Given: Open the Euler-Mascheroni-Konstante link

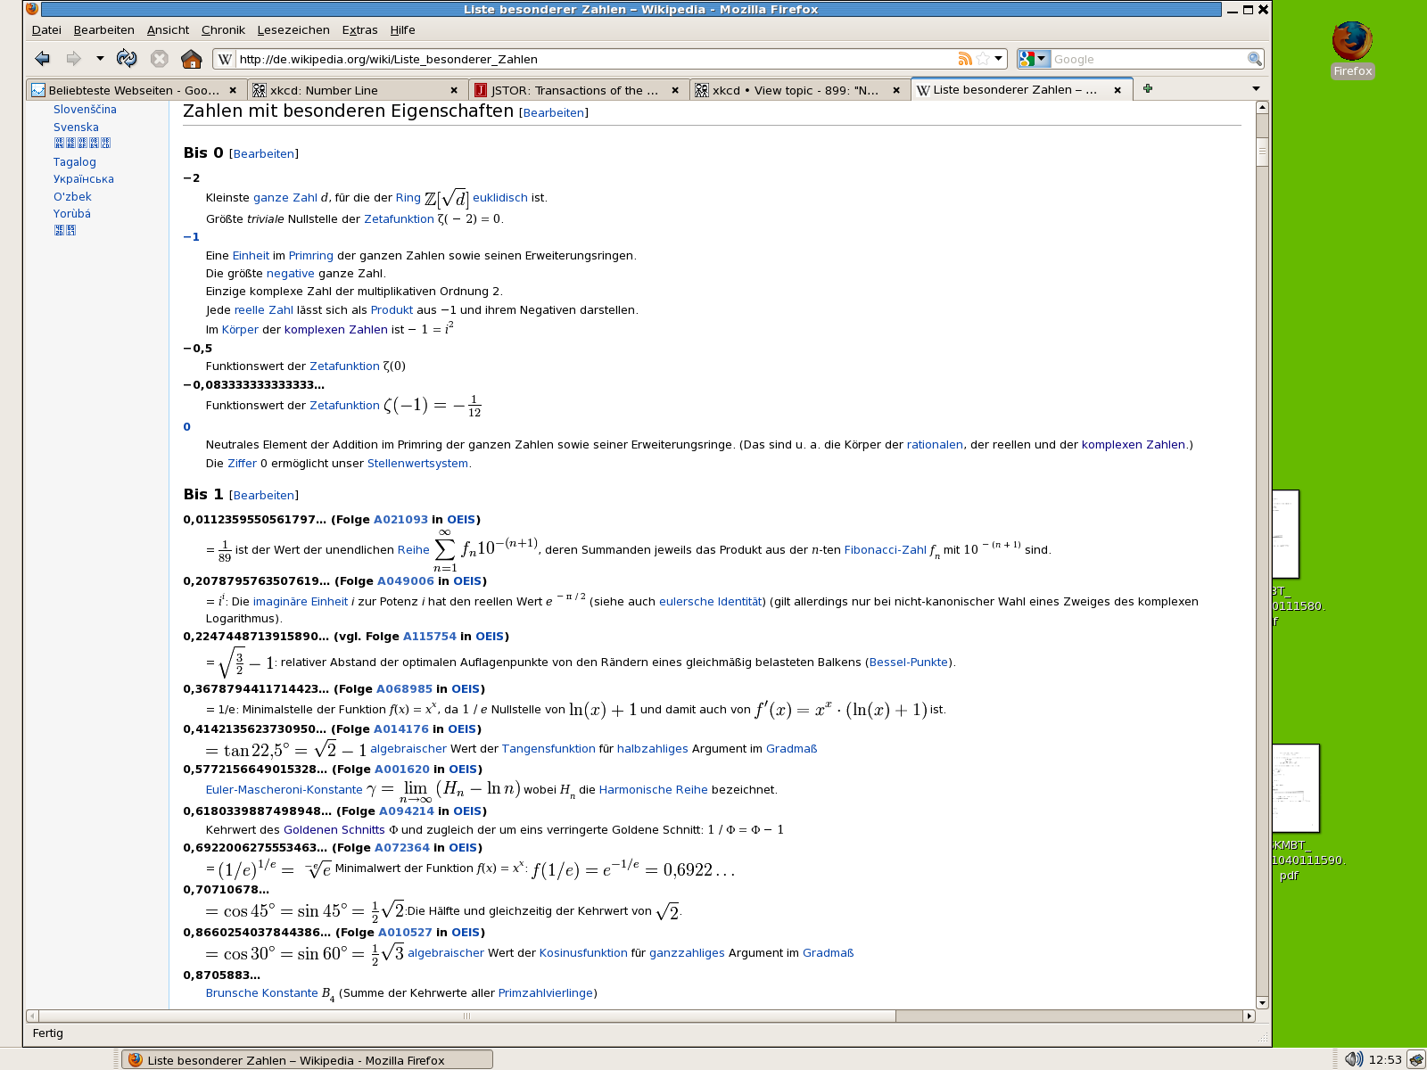Looking at the screenshot, I should point(284,790).
